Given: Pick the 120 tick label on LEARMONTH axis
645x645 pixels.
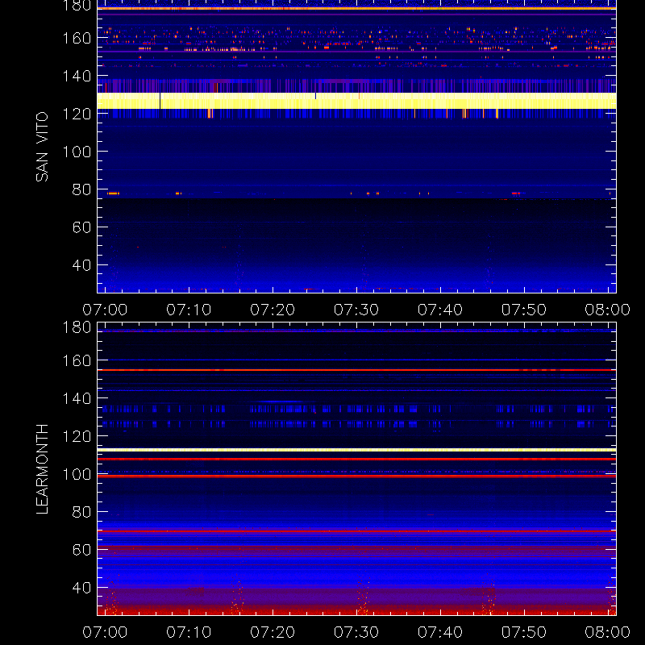Looking at the screenshot, I should tap(77, 436).
